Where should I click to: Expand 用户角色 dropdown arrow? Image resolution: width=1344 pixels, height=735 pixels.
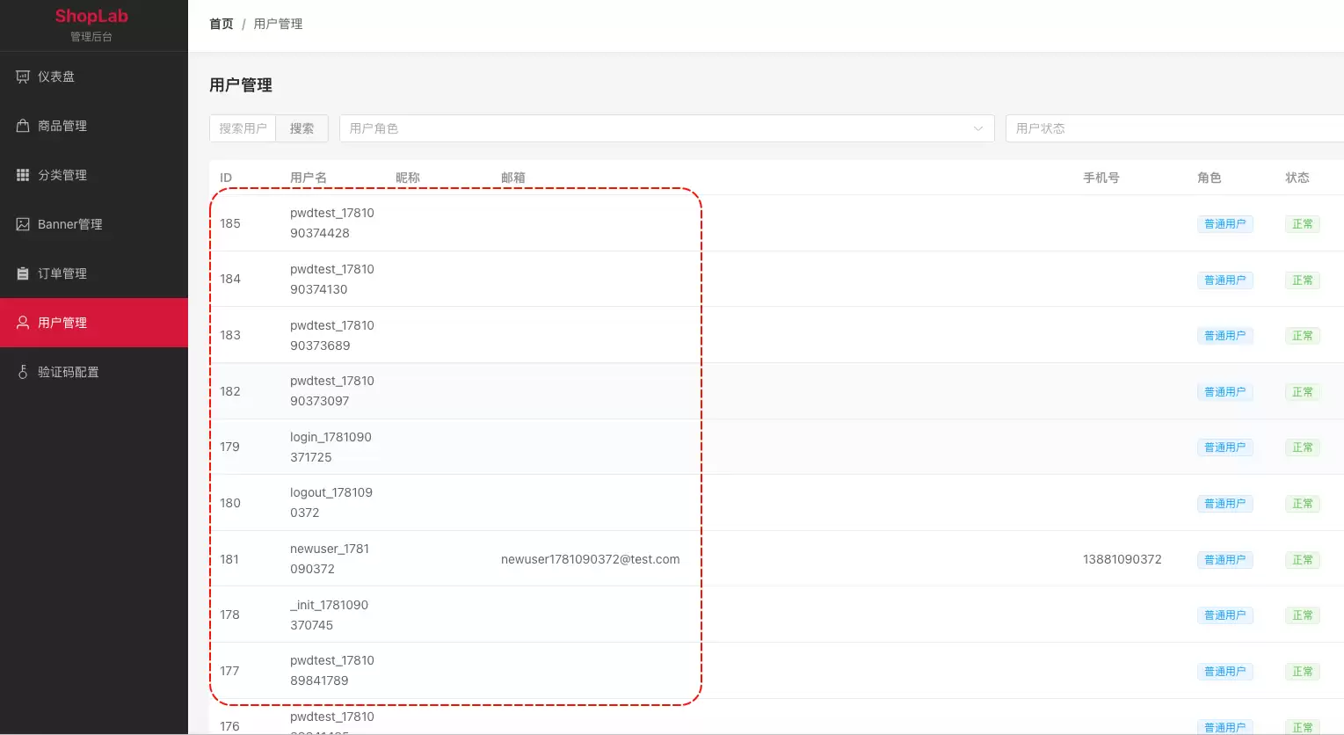coord(977,128)
